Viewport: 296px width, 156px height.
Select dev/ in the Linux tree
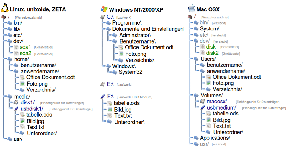18,41
